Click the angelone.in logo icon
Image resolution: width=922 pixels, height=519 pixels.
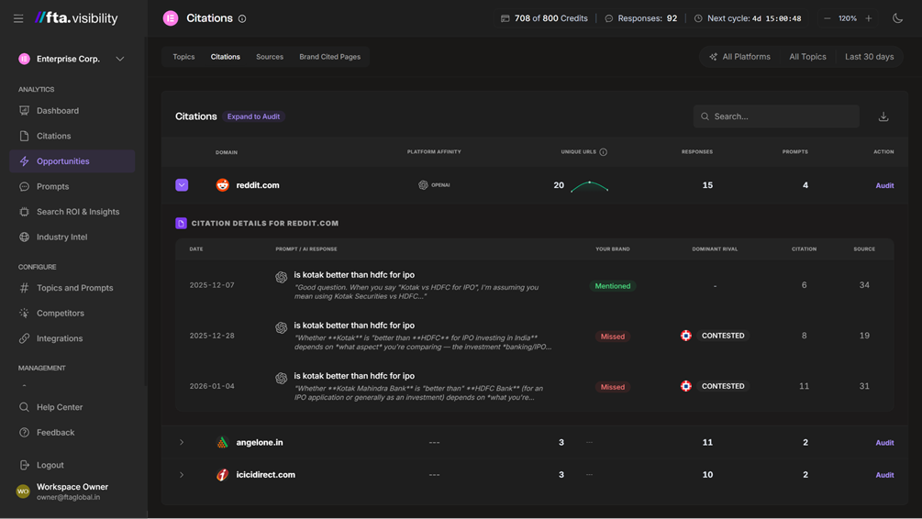pos(222,443)
